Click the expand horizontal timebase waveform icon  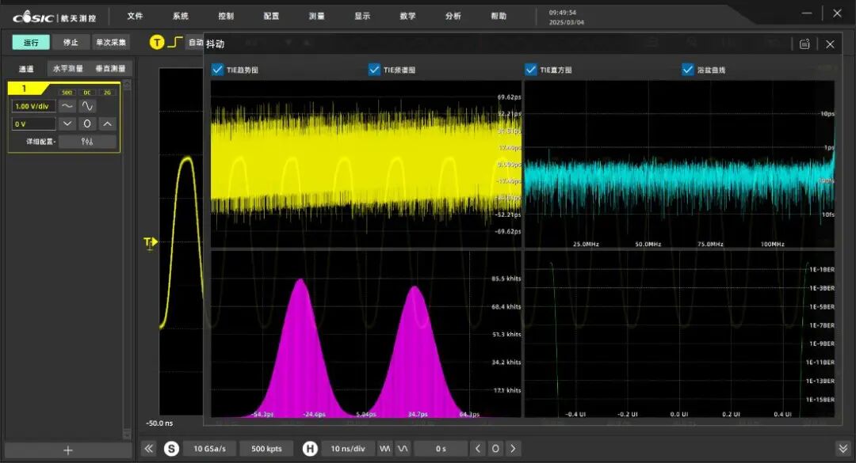(x=403, y=448)
